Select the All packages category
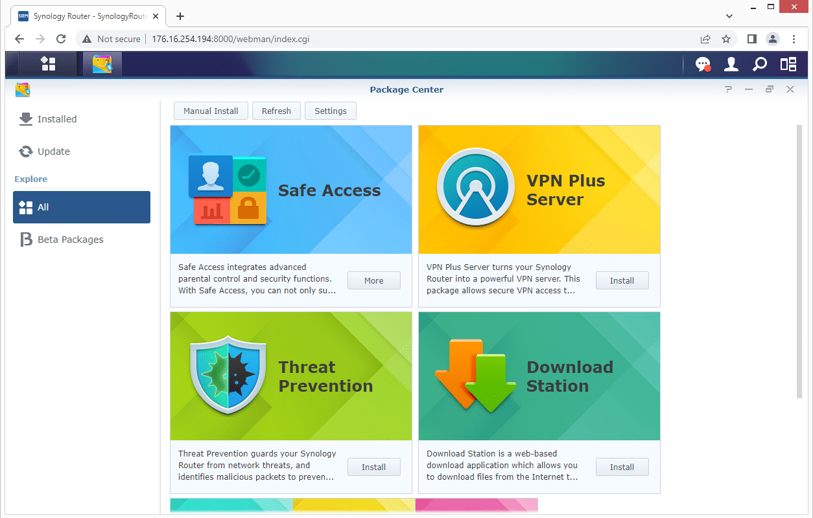 point(82,207)
